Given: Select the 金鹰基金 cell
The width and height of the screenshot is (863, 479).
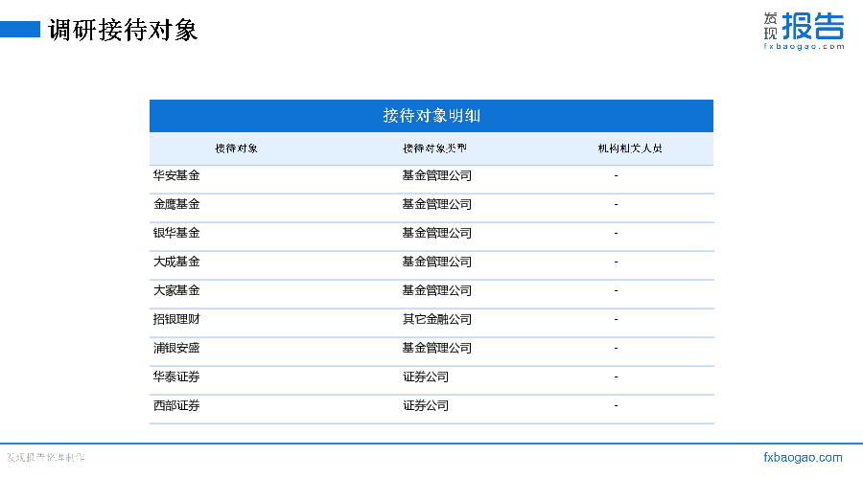Looking at the screenshot, I should pyautogui.click(x=176, y=204).
